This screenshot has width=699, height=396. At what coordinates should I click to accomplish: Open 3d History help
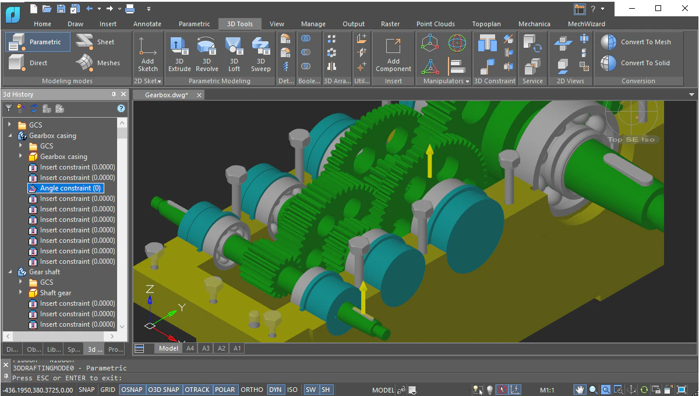click(x=121, y=108)
